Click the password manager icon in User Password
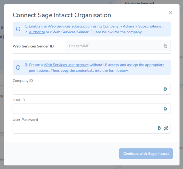183x169 pixels. tap(160, 128)
